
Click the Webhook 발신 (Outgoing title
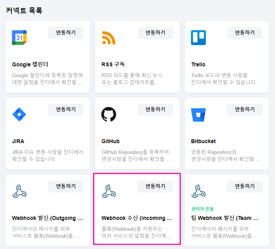pos(47,218)
